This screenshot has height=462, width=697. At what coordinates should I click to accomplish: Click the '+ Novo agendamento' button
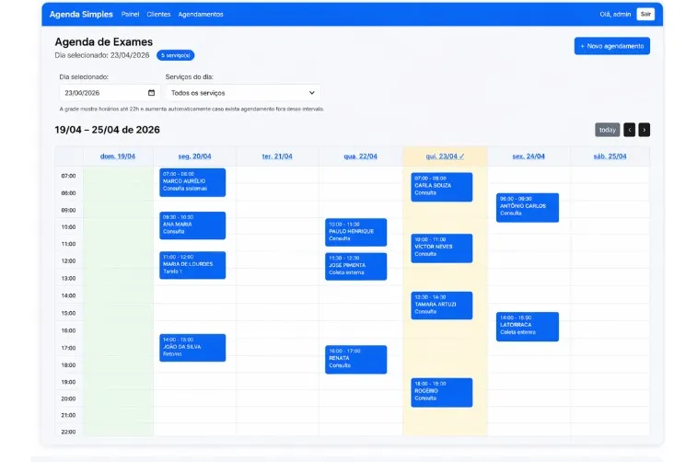click(x=611, y=46)
